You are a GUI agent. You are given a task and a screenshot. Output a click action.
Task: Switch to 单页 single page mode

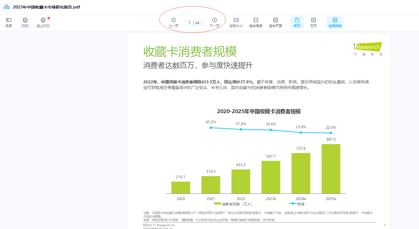pos(297,22)
